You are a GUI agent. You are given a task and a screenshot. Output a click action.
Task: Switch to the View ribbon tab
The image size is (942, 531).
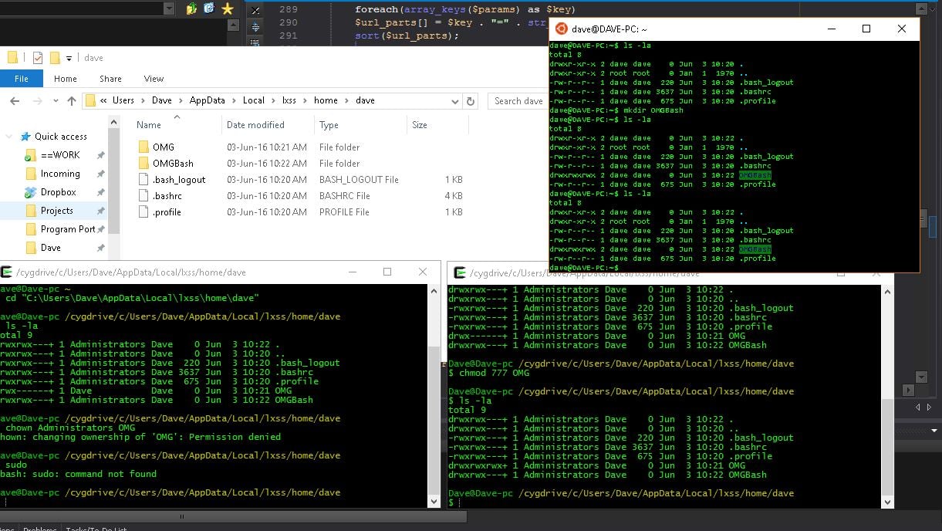153,79
